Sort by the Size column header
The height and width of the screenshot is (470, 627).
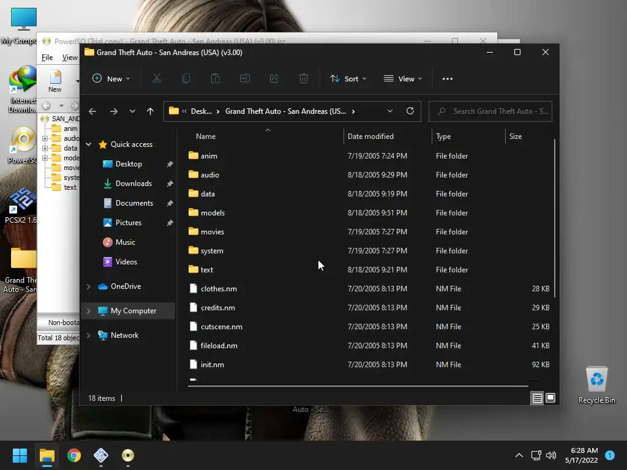[529, 136]
